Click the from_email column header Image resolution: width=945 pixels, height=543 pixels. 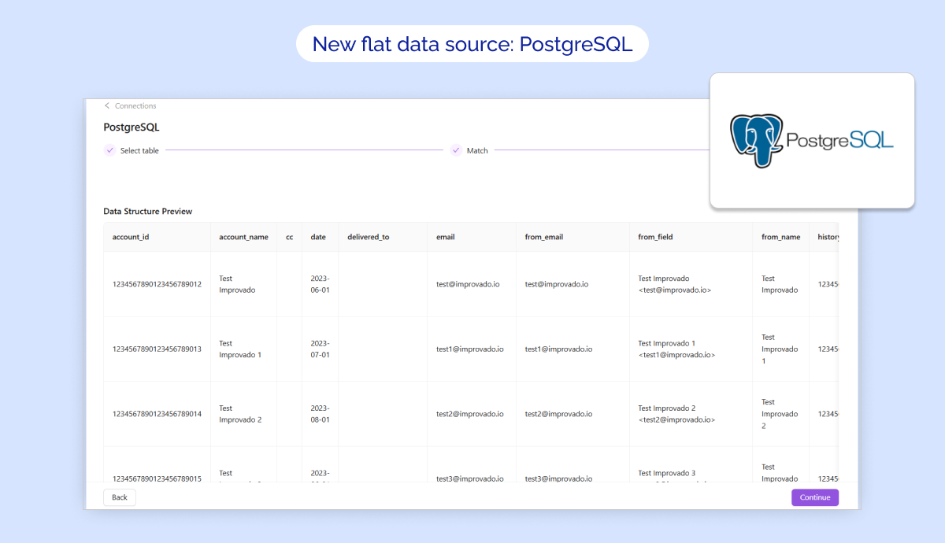pyautogui.click(x=544, y=237)
